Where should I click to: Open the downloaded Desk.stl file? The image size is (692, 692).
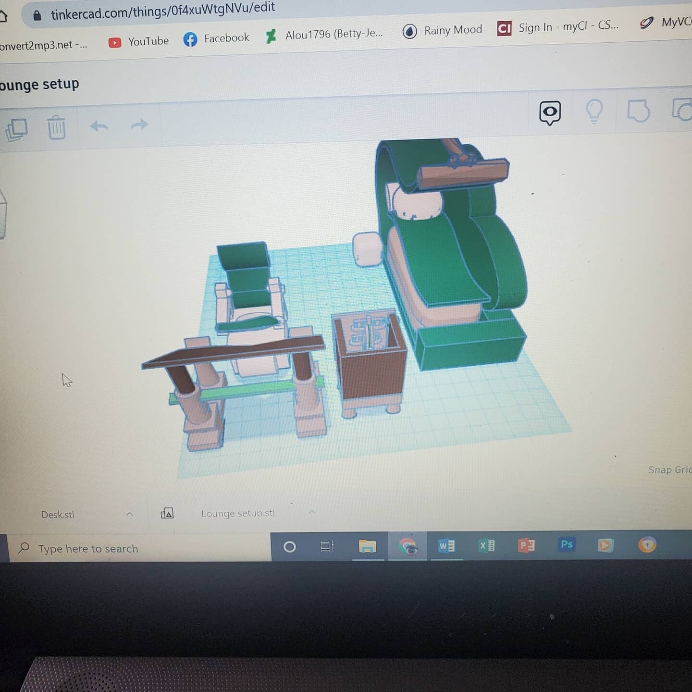pyautogui.click(x=58, y=515)
